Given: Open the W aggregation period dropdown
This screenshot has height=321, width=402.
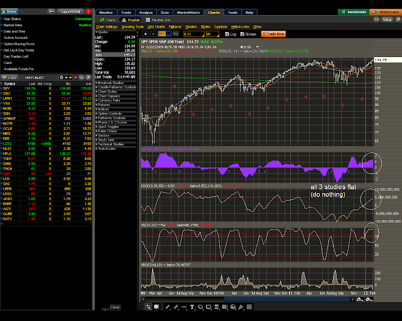Looking at the screenshot, I should (x=212, y=34).
